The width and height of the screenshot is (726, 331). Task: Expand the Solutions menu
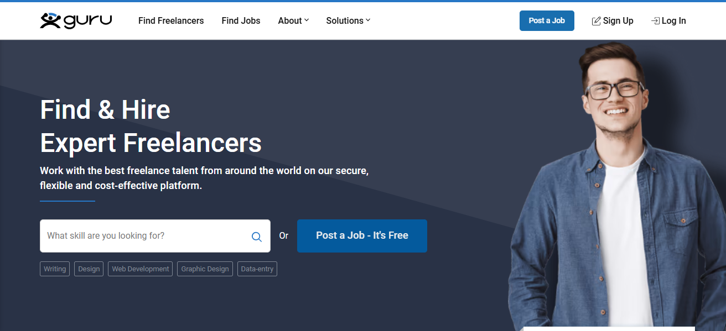pos(348,21)
